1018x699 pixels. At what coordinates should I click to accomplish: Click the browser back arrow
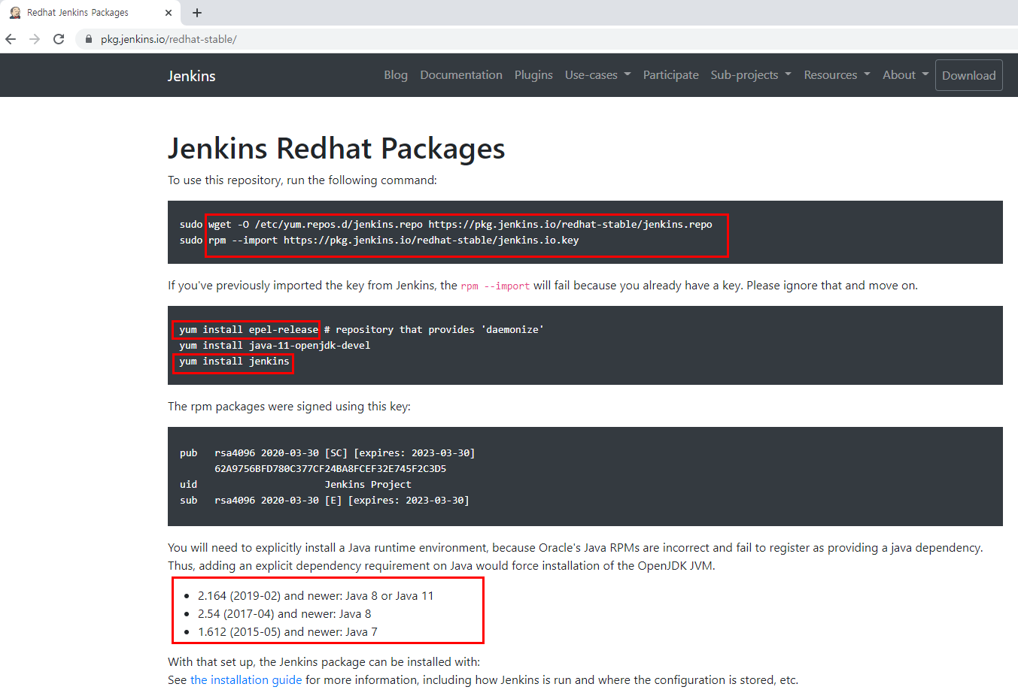[x=11, y=39]
